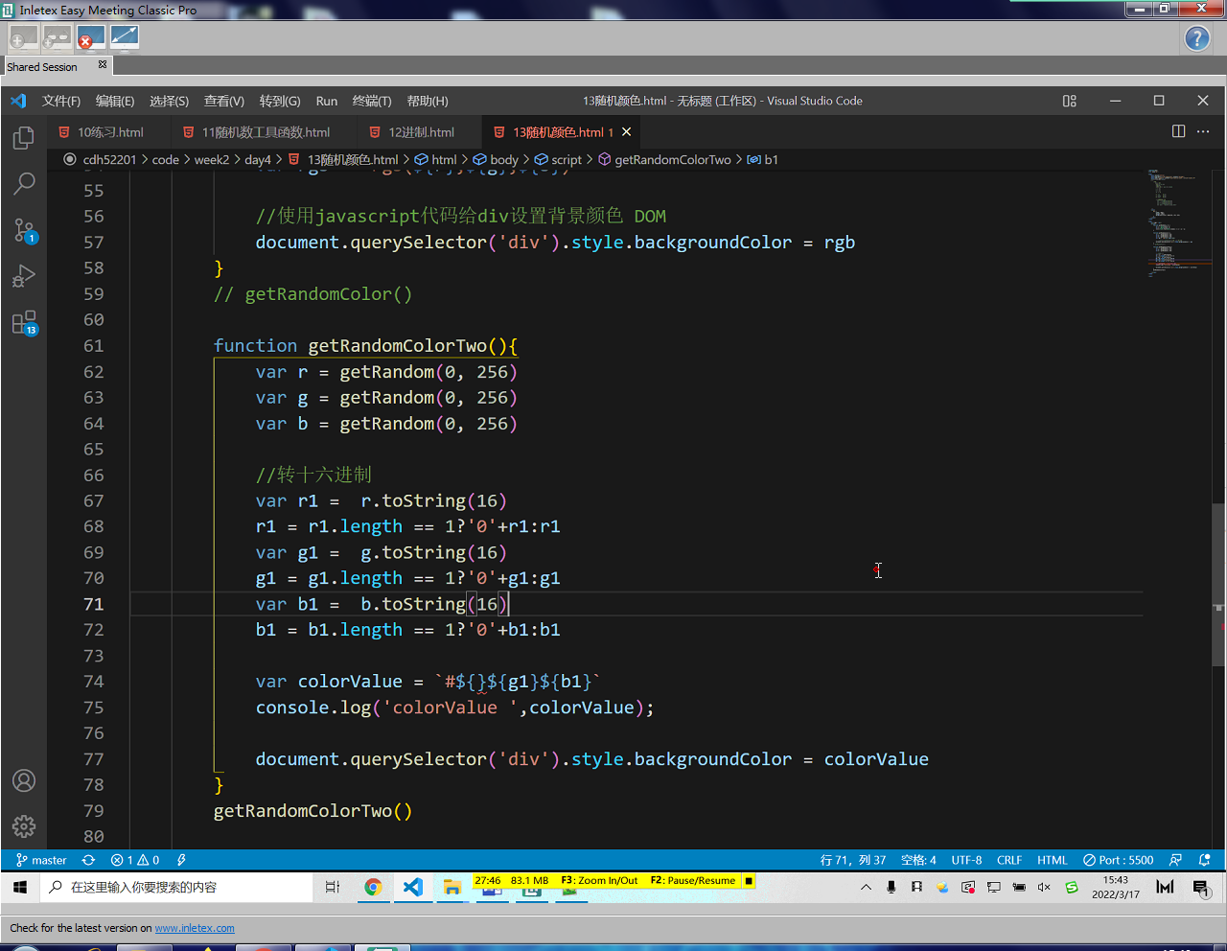Click the full-screen scaling monitor icon

pos(125,37)
